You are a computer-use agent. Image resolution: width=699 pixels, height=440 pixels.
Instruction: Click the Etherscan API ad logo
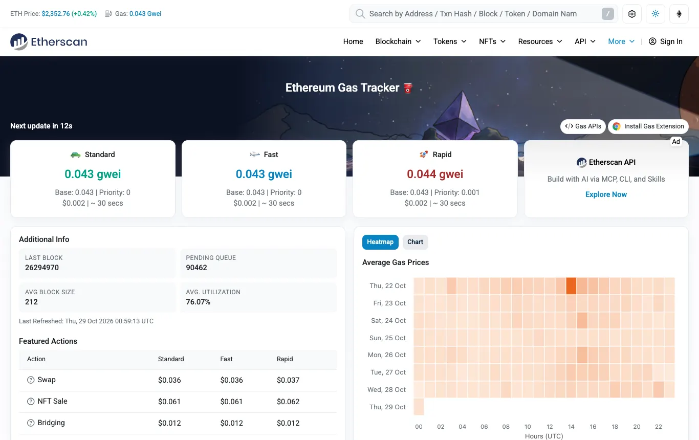582,162
